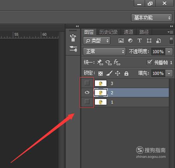Lock image pixels brush icon

tap(109, 73)
